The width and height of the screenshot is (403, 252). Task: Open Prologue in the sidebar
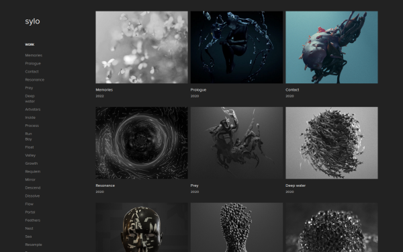pyautogui.click(x=33, y=64)
